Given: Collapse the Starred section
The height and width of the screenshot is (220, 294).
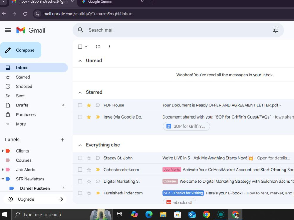Looking at the screenshot, I should [80, 92].
